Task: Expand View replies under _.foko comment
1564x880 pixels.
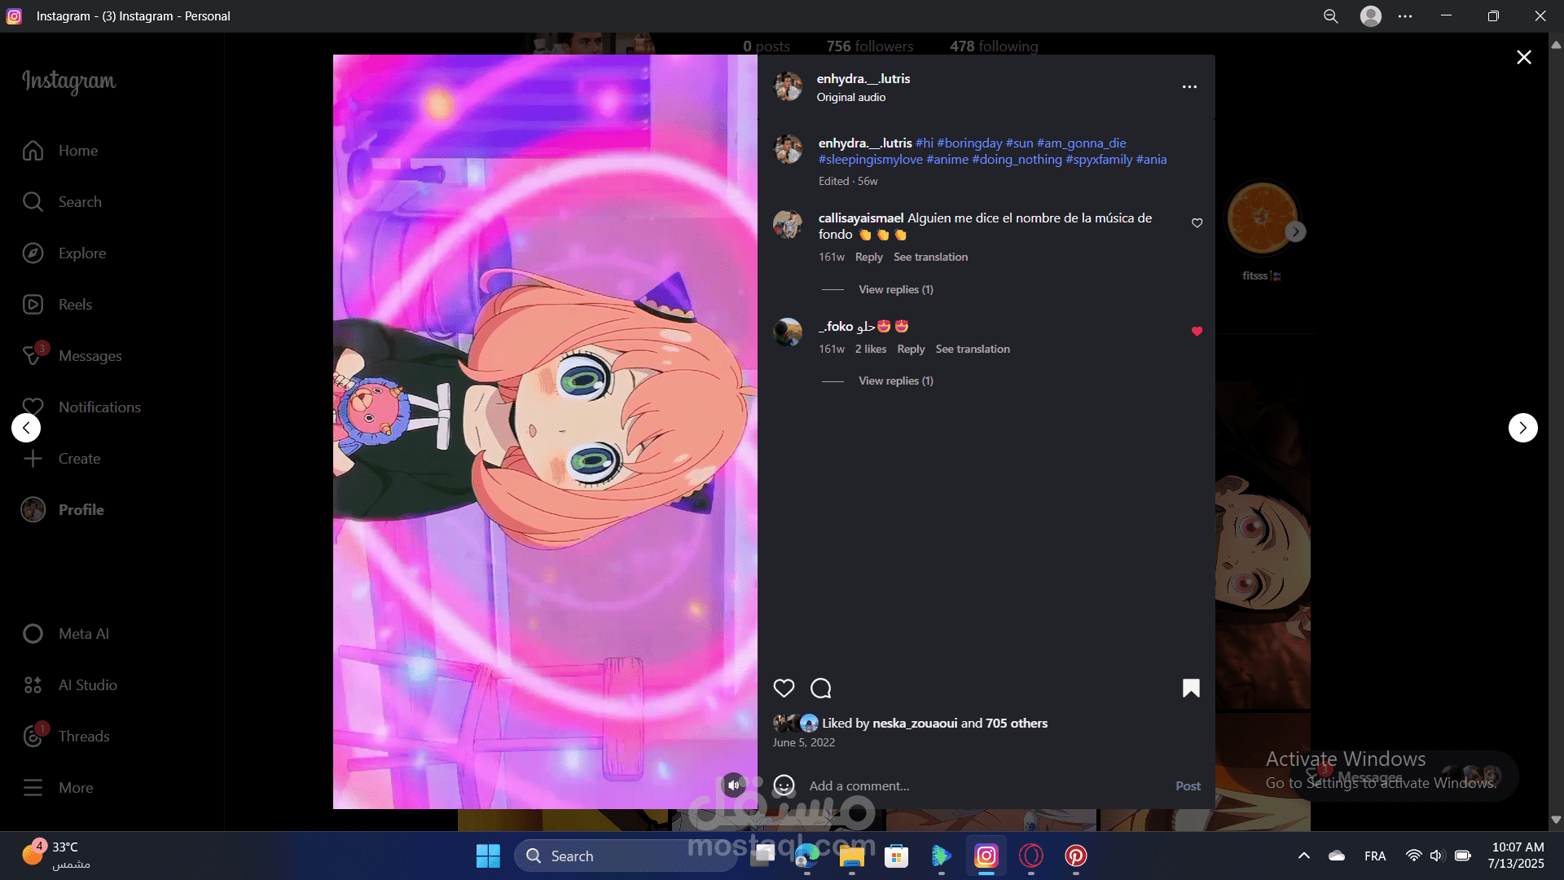Action: (x=895, y=381)
